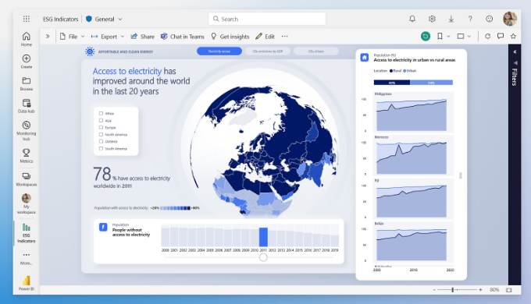Open Browse in the sidebar
The width and height of the screenshot is (531, 304).
click(x=26, y=84)
